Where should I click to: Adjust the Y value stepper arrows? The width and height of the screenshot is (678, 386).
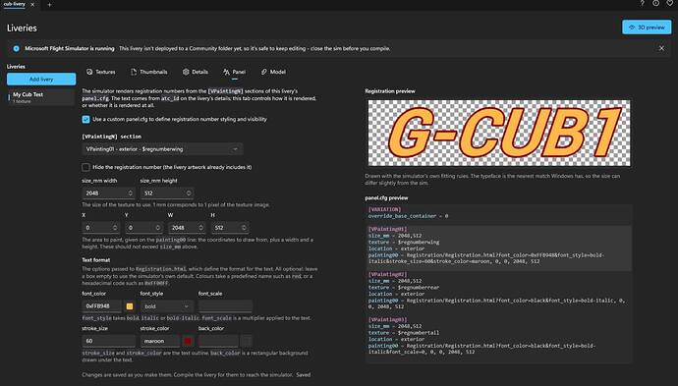pos(158,227)
